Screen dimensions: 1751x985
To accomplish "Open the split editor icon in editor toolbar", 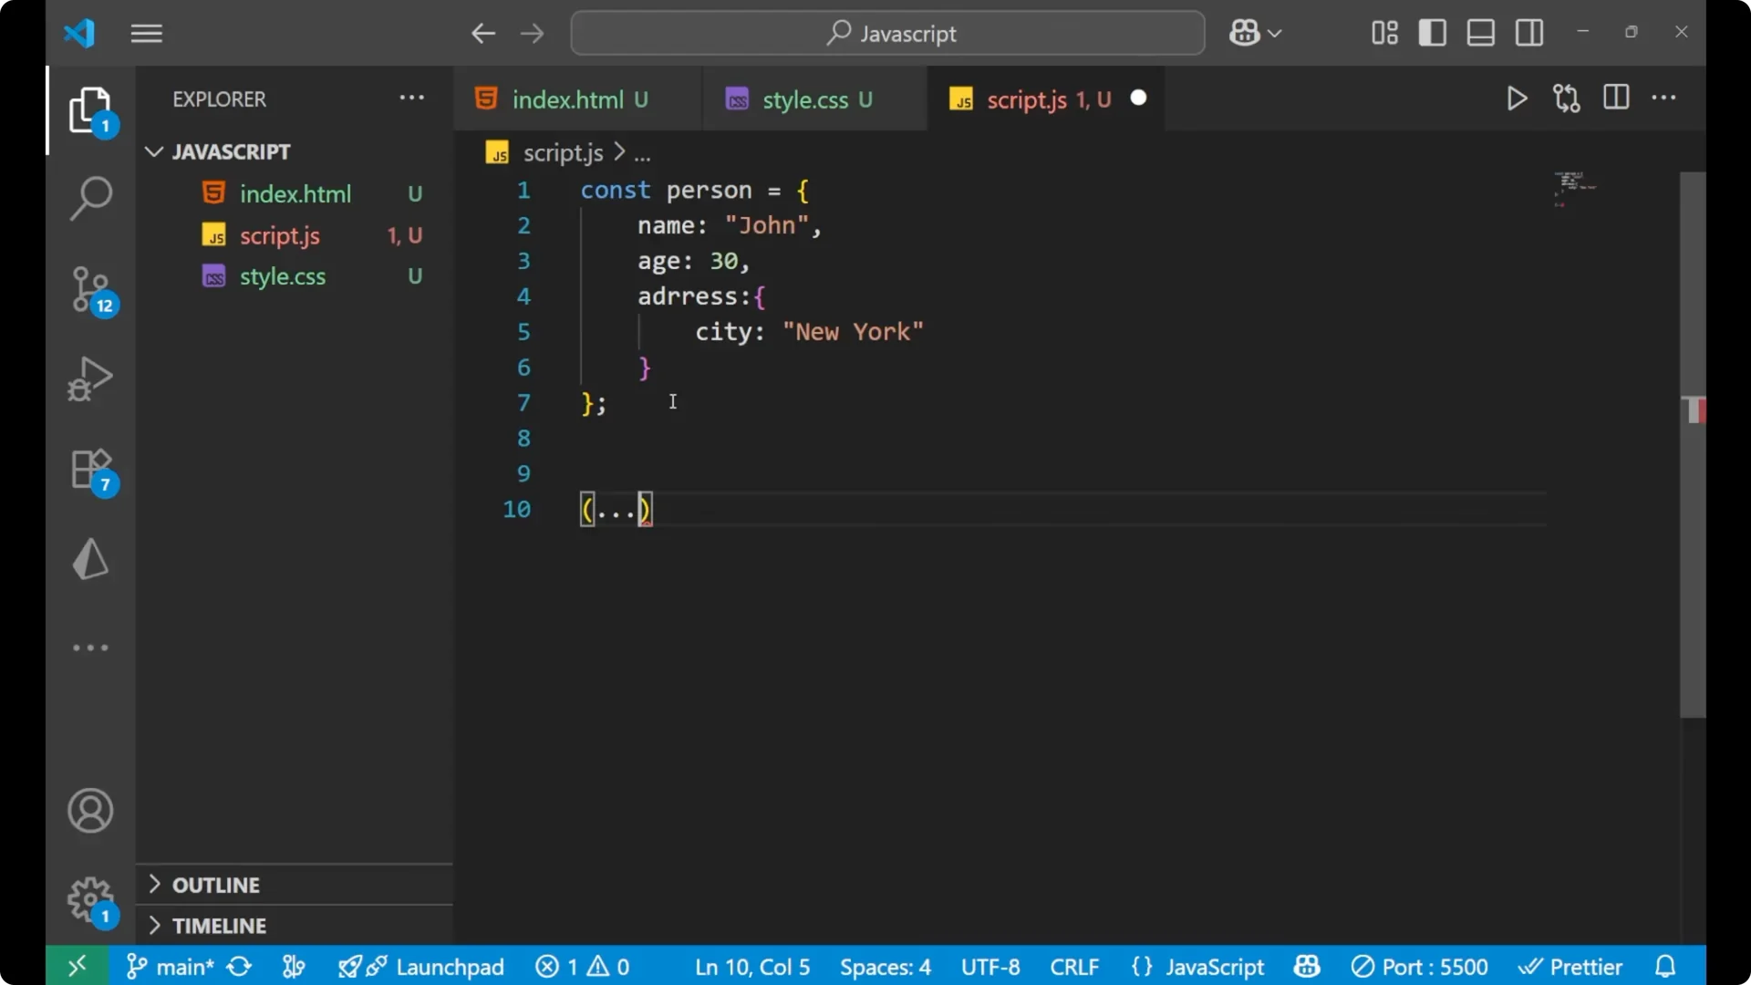I will (1615, 98).
